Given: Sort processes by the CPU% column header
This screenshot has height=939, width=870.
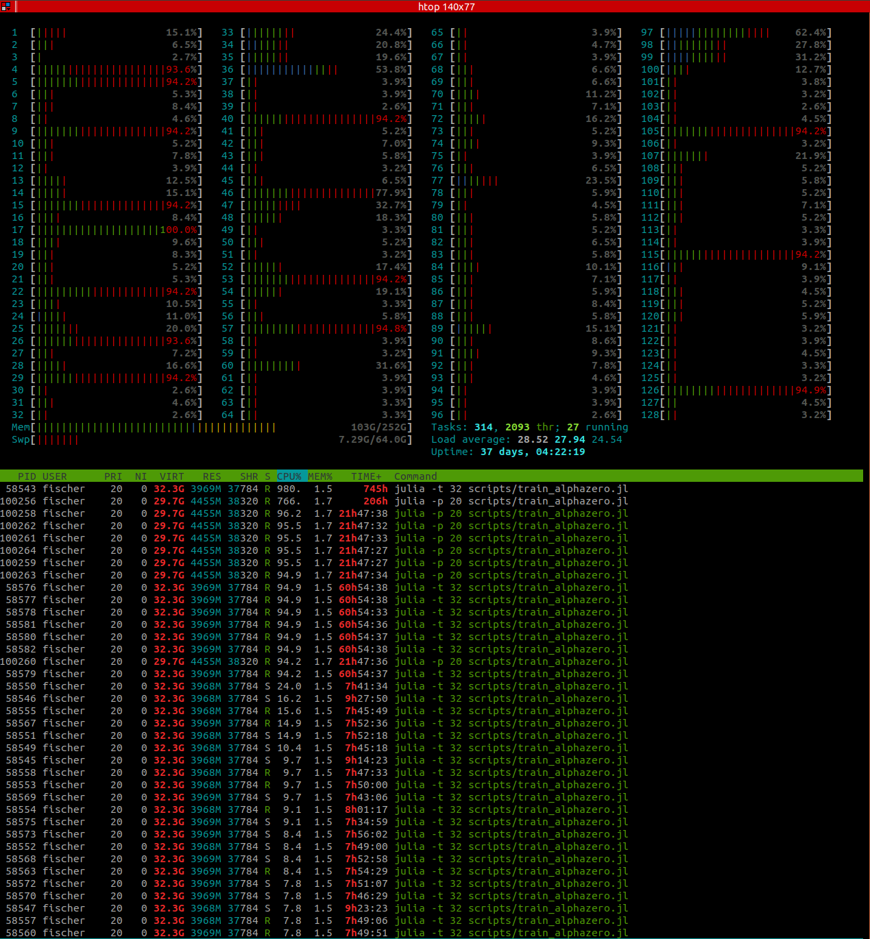Looking at the screenshot, I should (289, 476).
